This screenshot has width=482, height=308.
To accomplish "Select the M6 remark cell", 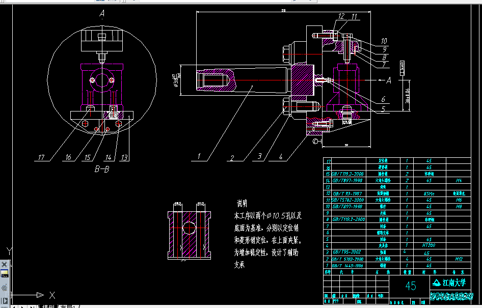I will point(459,200).
